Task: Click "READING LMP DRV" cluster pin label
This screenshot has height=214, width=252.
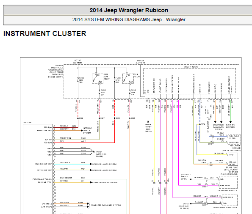Action: [43, 164]
